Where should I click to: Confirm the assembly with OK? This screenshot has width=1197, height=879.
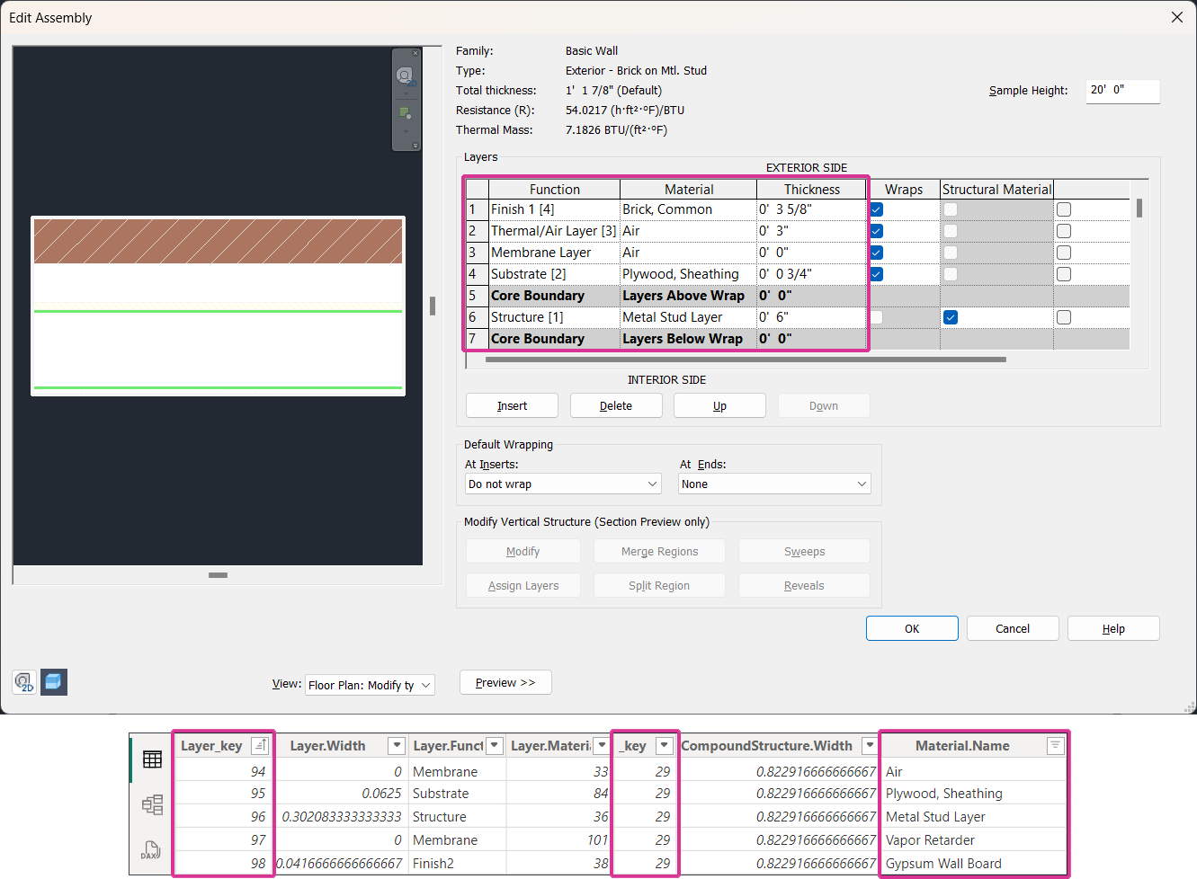coord(912,628)
